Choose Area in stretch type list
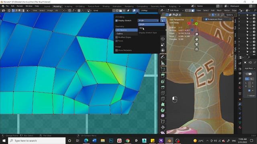This screenshot has height=144, width=257. (151, 28)
